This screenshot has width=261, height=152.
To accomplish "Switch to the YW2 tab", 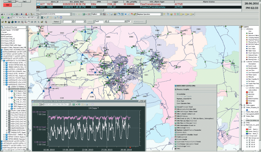I will point(24,1).
